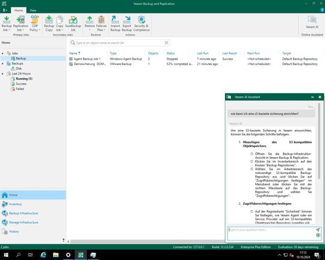Collapse the Backups tree node
Image resolution: width=325 pixels, height=260 pixels.
click(2, 63)
